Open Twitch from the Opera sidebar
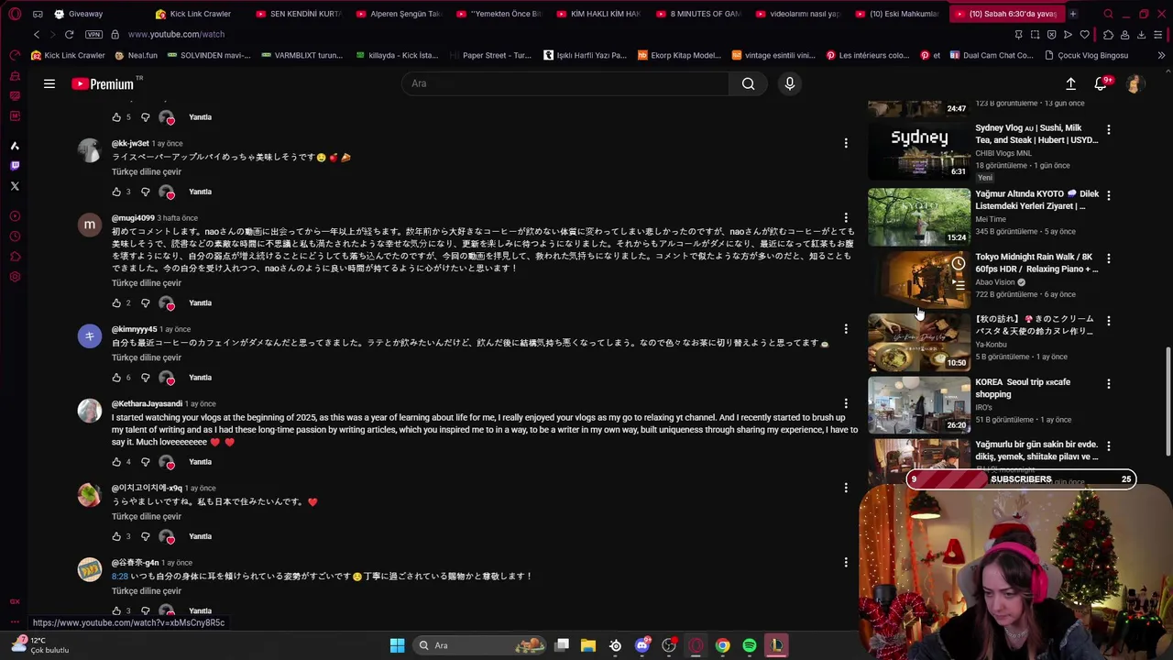This screenshot has width=1173, height=660. (15, 166)
